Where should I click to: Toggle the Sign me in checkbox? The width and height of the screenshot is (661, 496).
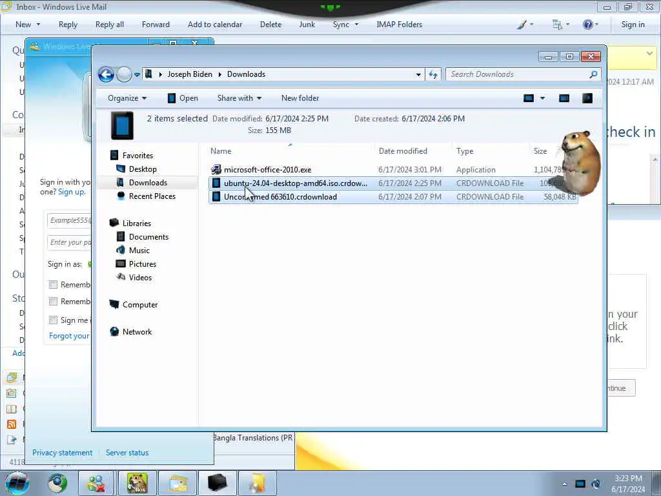(x=53, y=320)
